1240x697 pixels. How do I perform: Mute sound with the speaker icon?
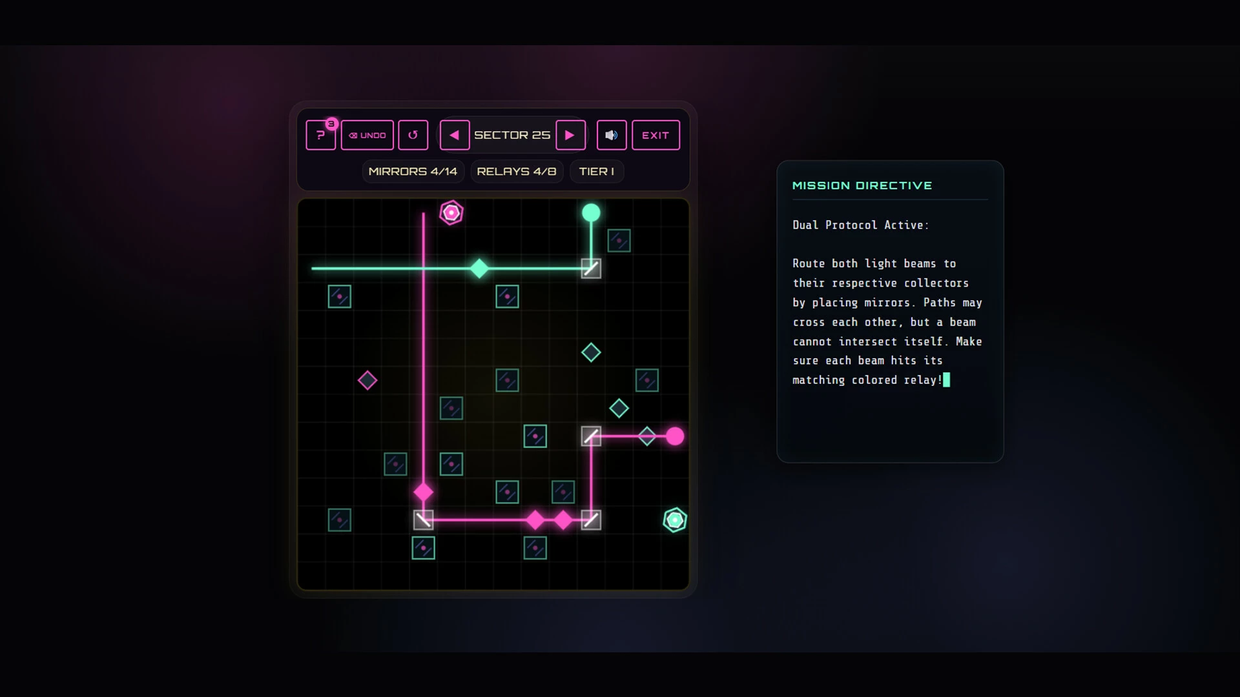click(x=612, y=135)
